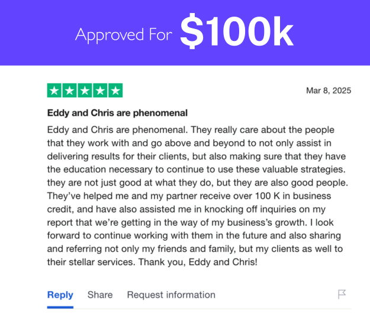The image size is (370, 319).
Task: Click the second green rating star
Action: pyautogui.click(x=70, y=90)
